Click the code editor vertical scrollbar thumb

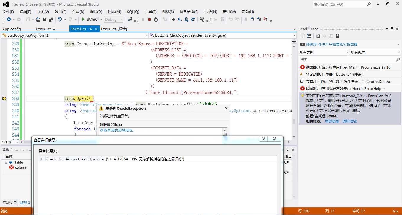[294, 121]
